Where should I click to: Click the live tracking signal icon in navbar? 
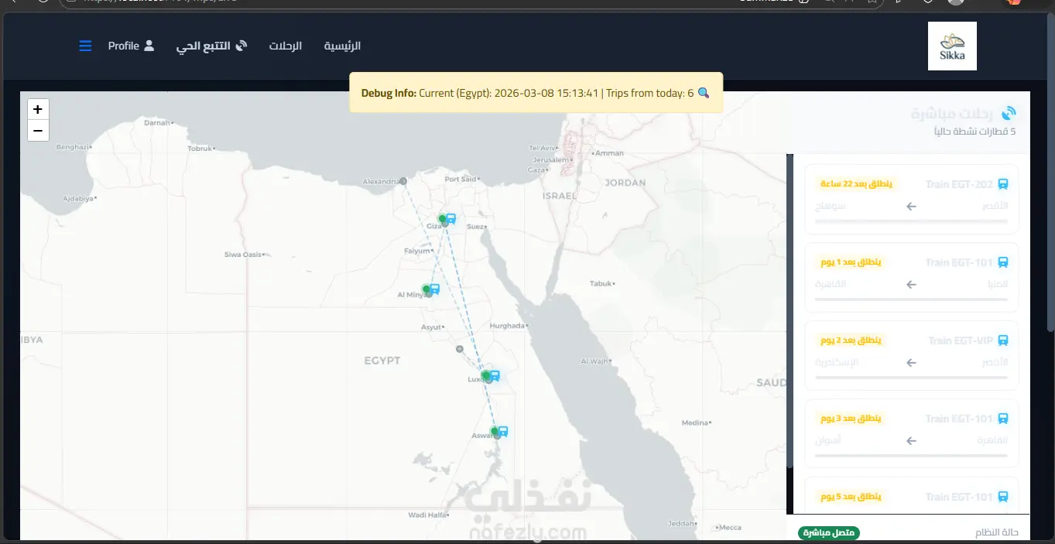(241, 46)
